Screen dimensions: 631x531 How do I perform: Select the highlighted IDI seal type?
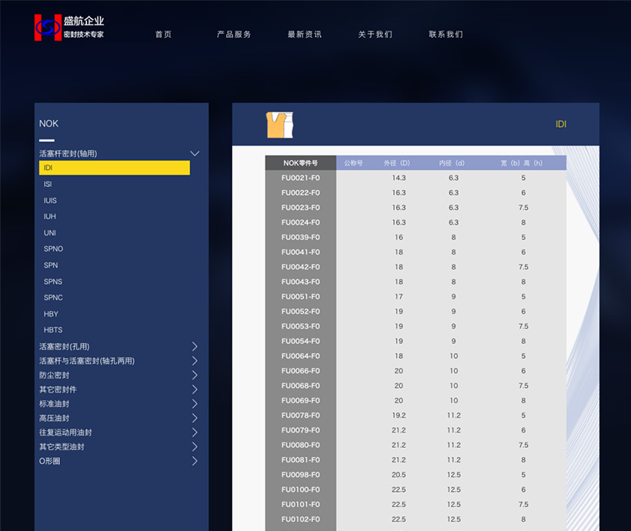click(114, 168)
